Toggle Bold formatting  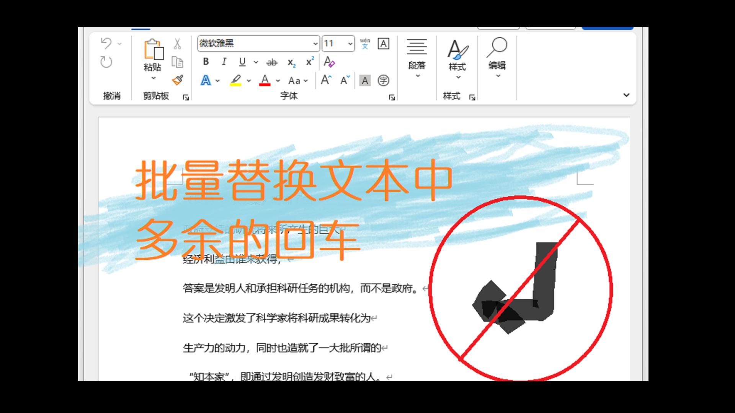click(x=206, y=62)
